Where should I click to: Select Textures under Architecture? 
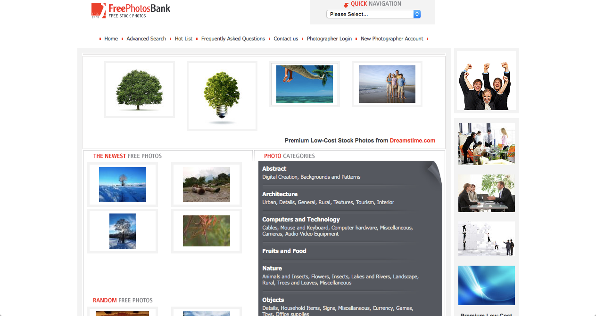click(343, 202)
